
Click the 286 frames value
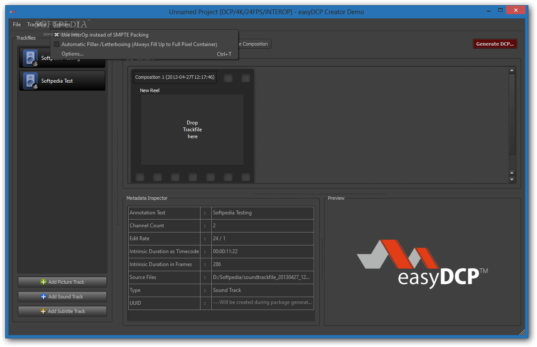click(x=217, y=264)
